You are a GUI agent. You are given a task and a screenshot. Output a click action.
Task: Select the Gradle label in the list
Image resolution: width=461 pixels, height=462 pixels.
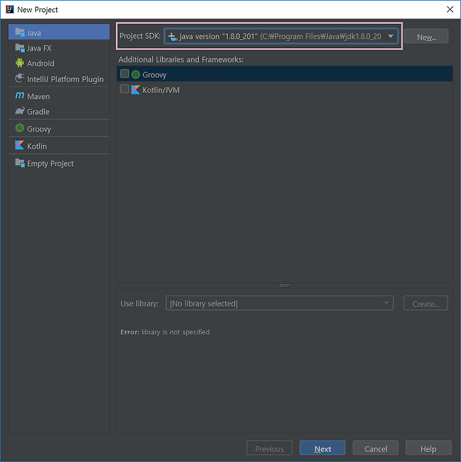coord(38,111)
